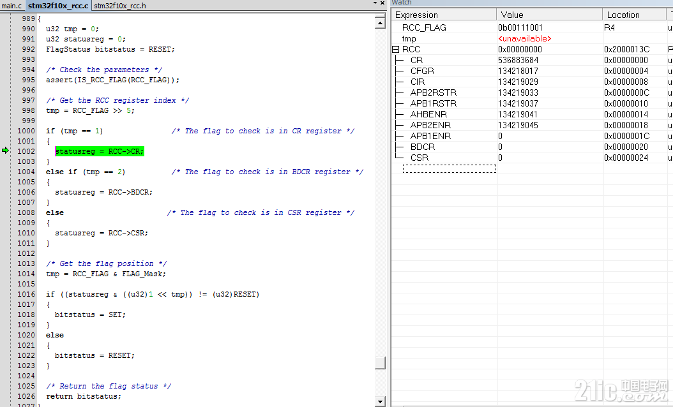
Task: Switch to the main.c tab
Action: pyautogui.click(x=11, y=6)
